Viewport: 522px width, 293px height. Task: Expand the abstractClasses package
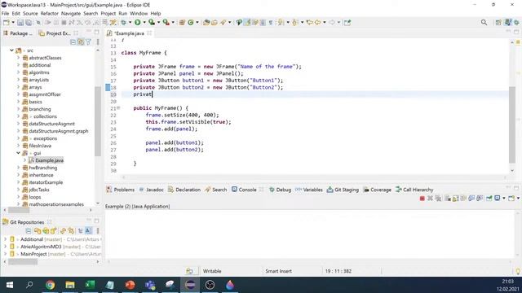[18, 58]
